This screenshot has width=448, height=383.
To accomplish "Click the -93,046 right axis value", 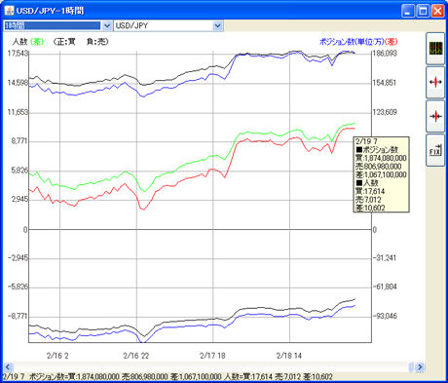I will coord(385,316).
